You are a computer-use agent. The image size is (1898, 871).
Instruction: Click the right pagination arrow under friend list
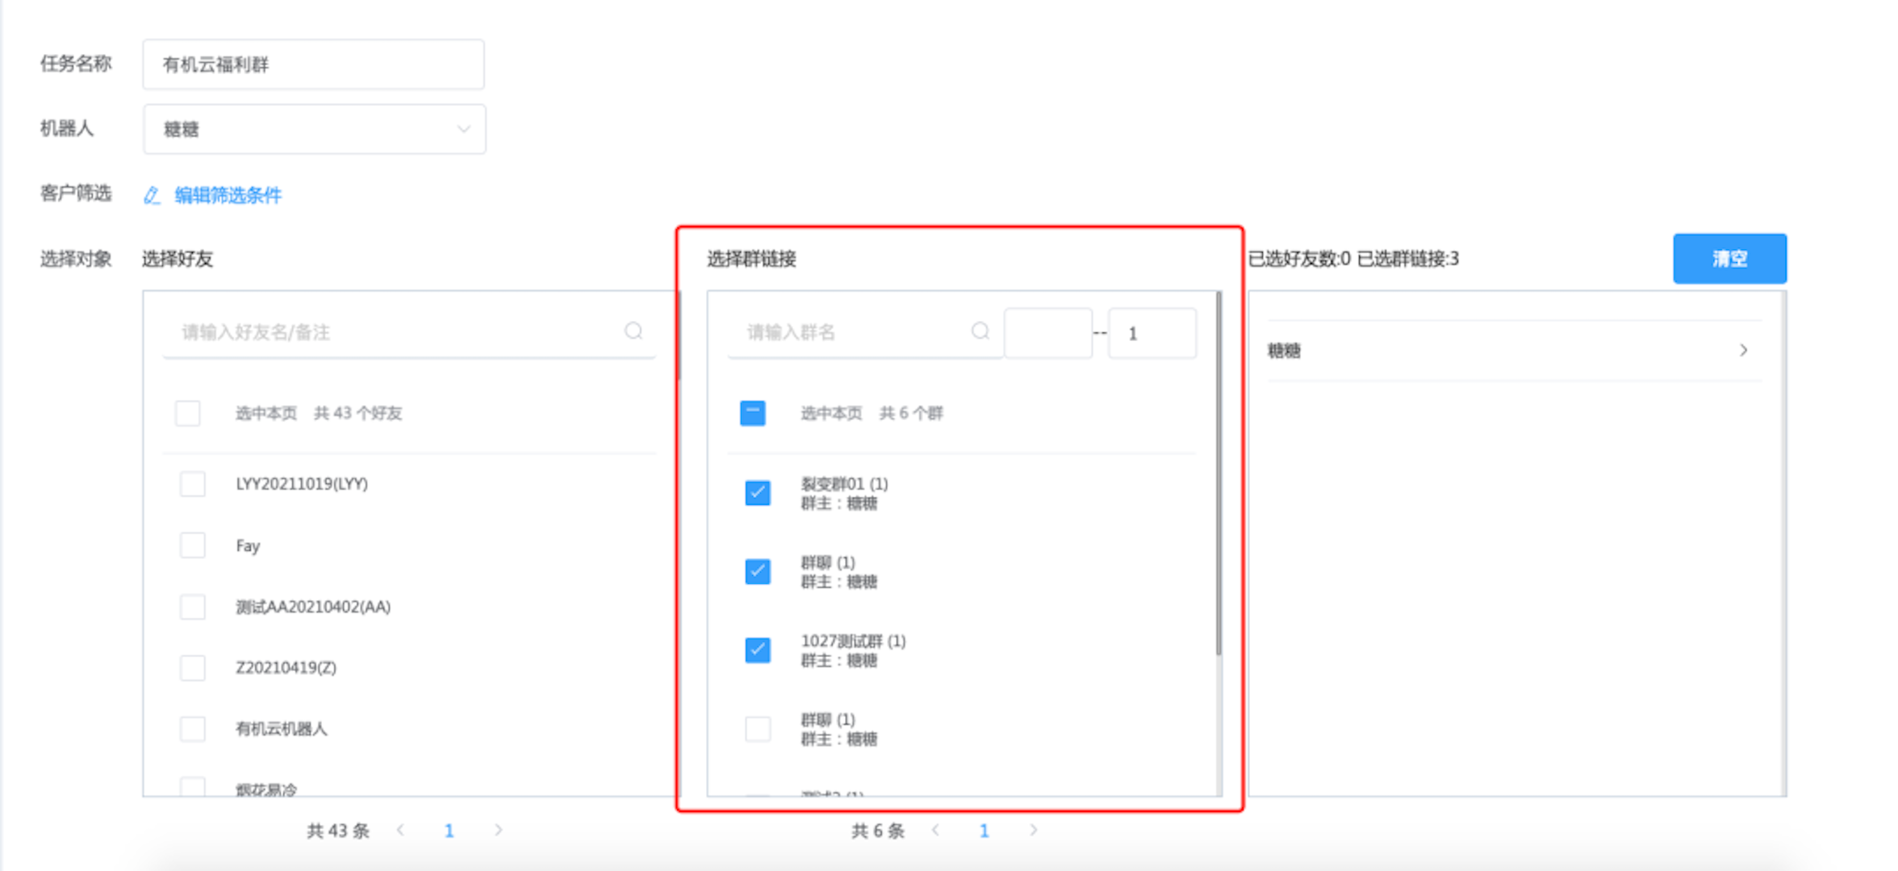click(498, 830)
